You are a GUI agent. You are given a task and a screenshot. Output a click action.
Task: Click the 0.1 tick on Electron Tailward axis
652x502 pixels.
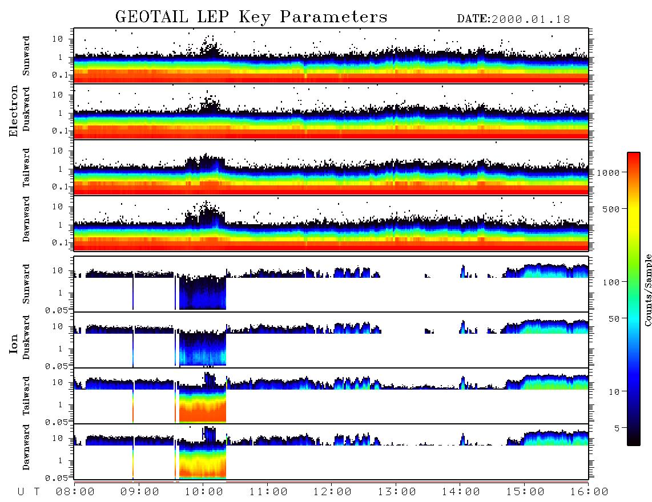[x=61, y=187]
